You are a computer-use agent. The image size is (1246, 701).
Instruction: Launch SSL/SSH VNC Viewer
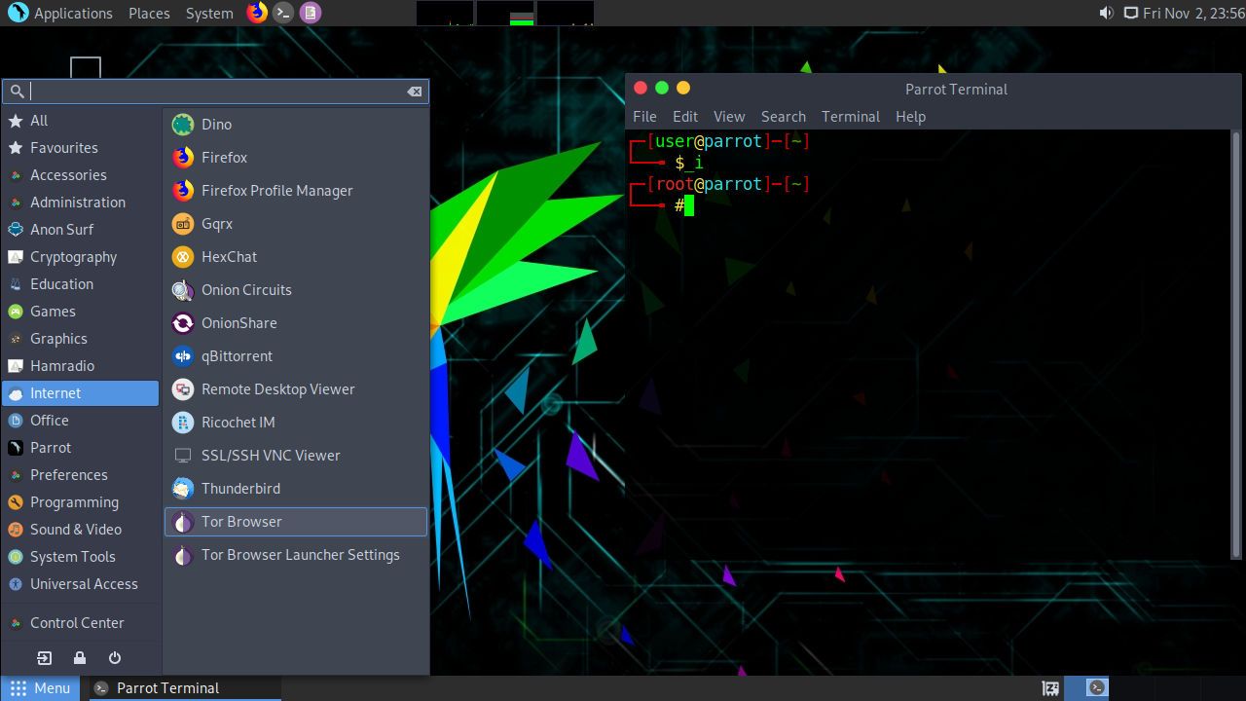point(296,455)
